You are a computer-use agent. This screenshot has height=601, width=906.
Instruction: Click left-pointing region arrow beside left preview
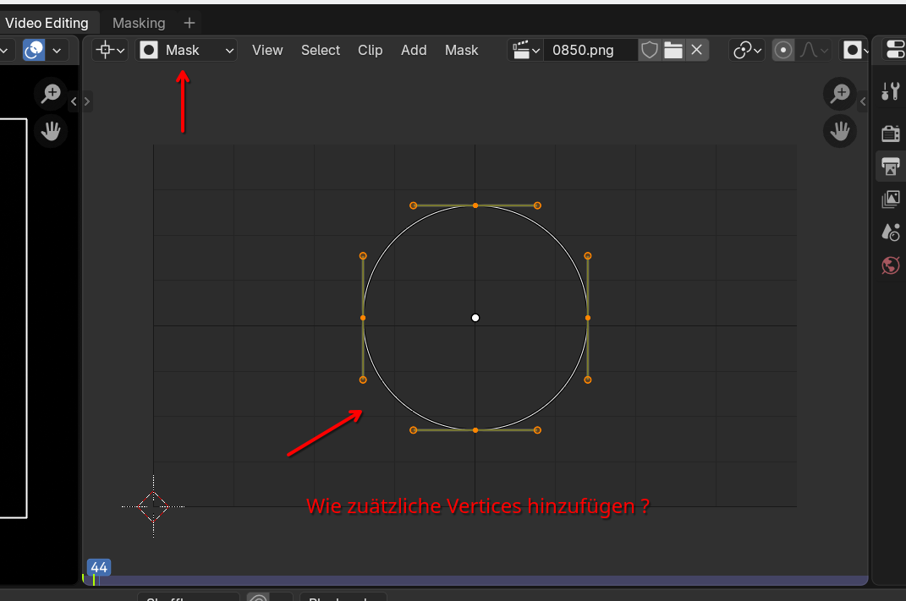74,101
